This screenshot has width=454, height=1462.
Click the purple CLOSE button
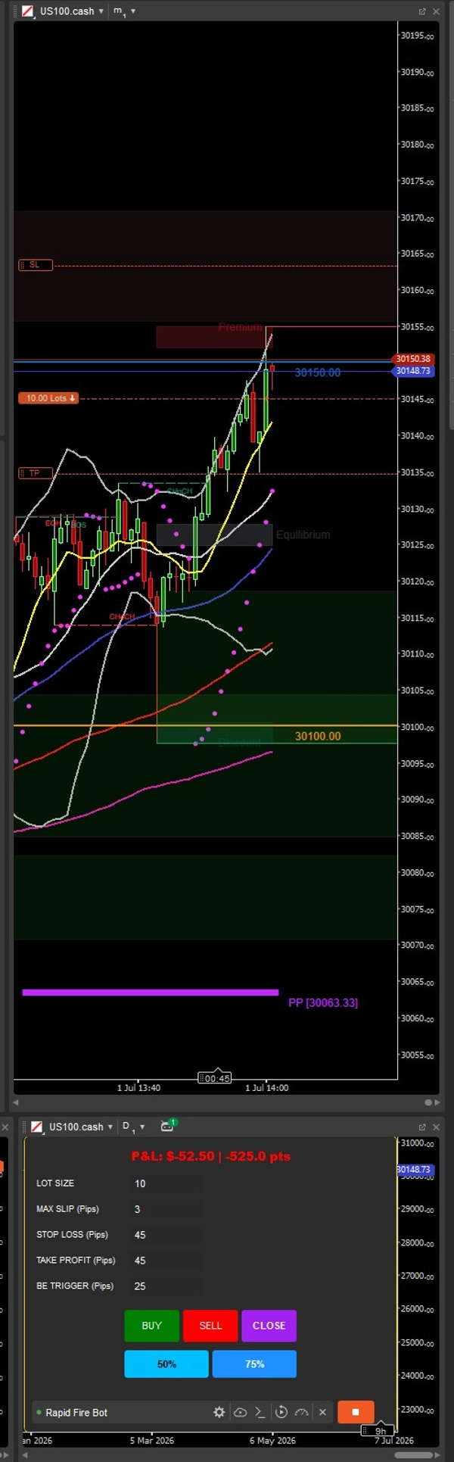click(x=269, y=1325)
